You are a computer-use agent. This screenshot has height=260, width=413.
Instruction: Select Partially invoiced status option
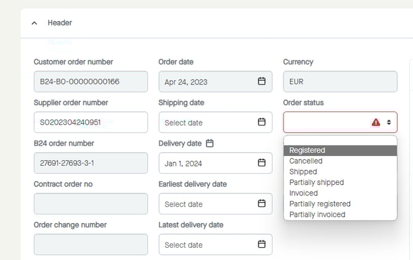[x=317, y=214]
